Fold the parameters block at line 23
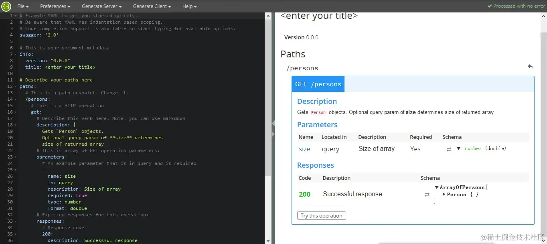Screen dimensions: 547x244 click(16, 157)
